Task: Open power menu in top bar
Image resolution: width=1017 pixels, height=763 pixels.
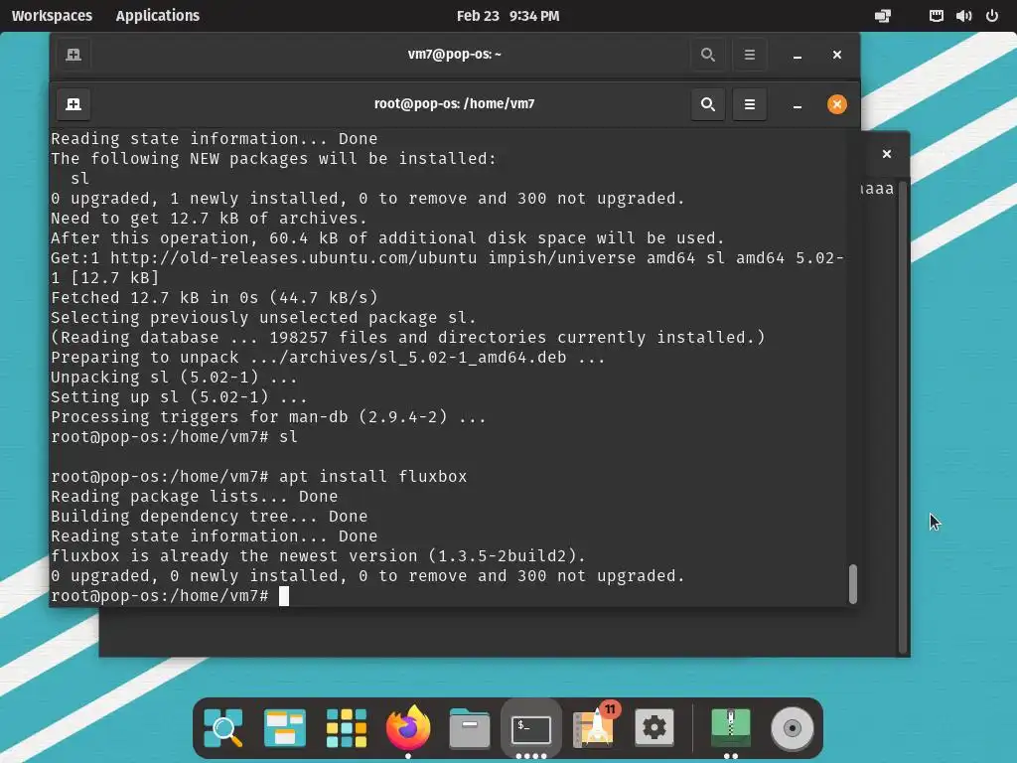Action: [992, 16]
